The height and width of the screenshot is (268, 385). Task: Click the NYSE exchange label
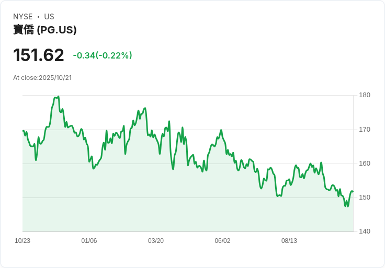(x=23, y=17)
